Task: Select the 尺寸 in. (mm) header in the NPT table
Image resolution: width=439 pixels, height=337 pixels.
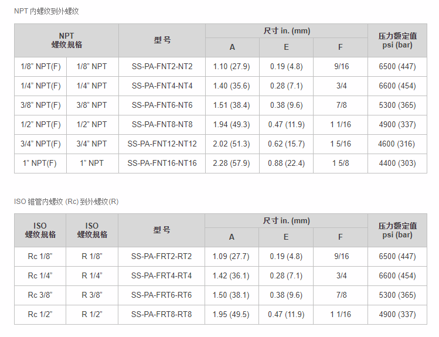Action: coord(286,31)
